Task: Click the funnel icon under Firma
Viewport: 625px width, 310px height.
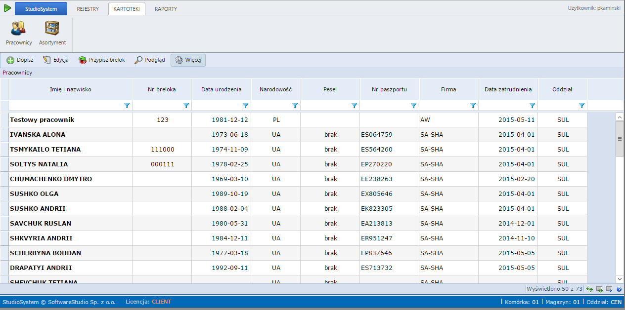Action: [473, 106]
